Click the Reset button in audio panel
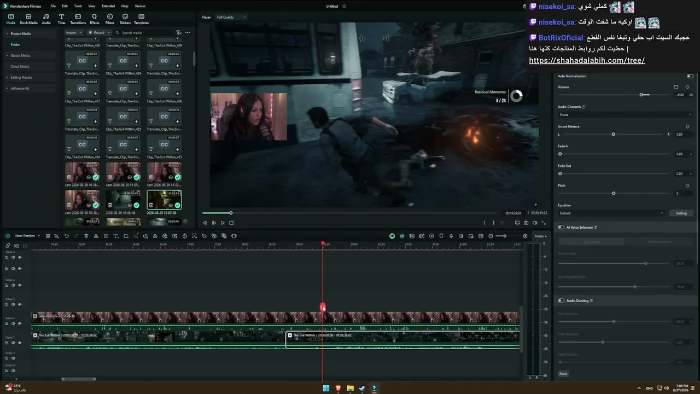This screenshot has width=700, height=394. (563, 374)
